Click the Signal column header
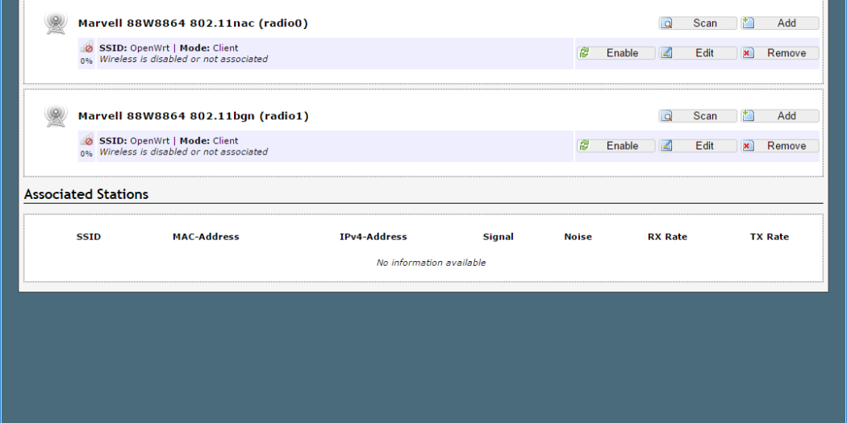The height and width of the screenshot is (423, 847). click(x=498, y=237)
